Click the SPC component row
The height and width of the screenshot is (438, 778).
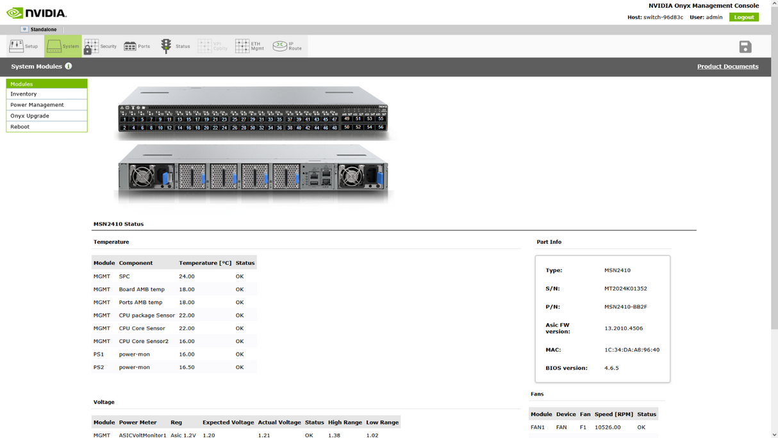[174, 276]
